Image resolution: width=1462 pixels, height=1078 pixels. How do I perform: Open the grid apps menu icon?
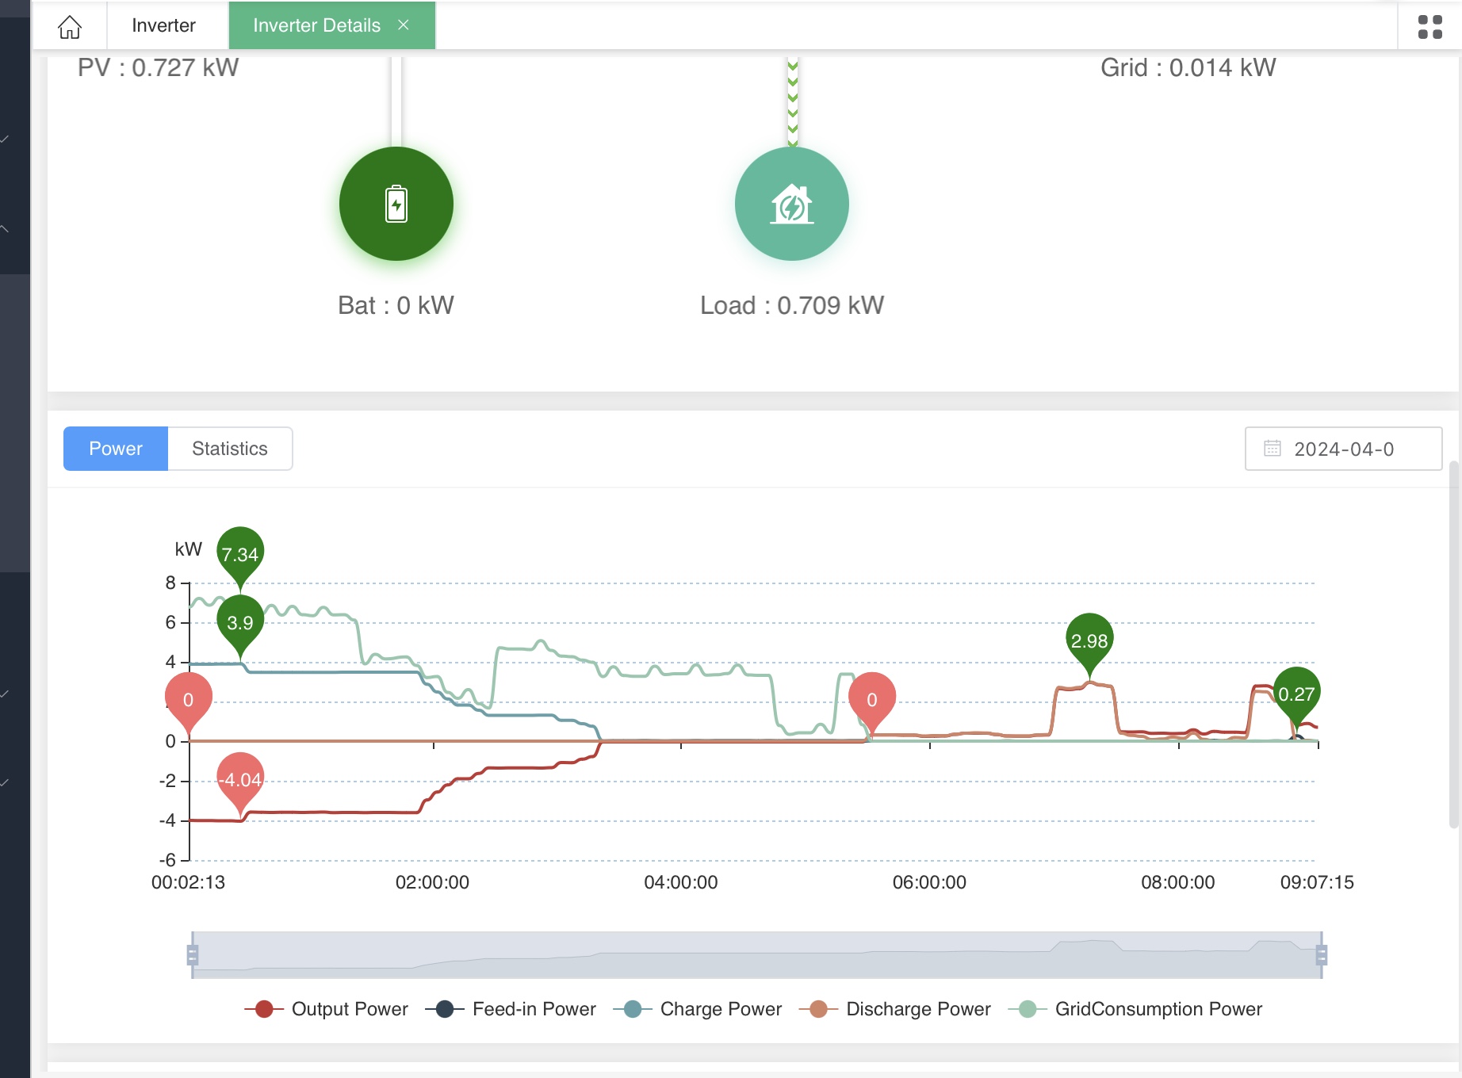(x=1429, y=26)
